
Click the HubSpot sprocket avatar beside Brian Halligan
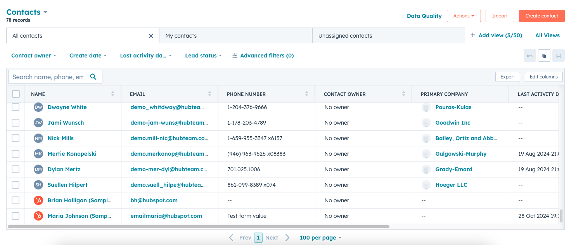pos(38,200)
